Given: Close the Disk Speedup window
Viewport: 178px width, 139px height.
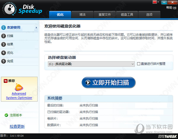Looking at the screenshot, I should coord(172,2).
